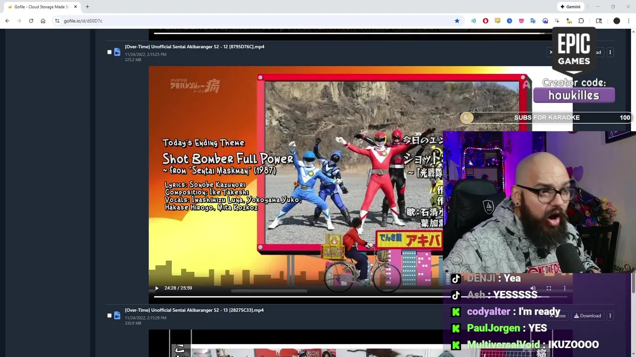Open the Google Translate extension
636x357 pixels.
tap(533, 21)
